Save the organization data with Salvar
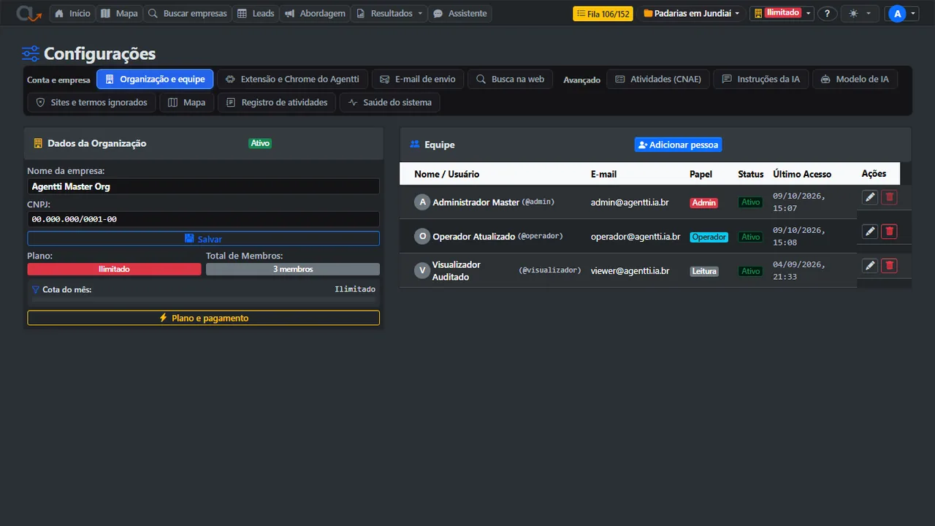935x526 pixels. [x=203, y=239]
